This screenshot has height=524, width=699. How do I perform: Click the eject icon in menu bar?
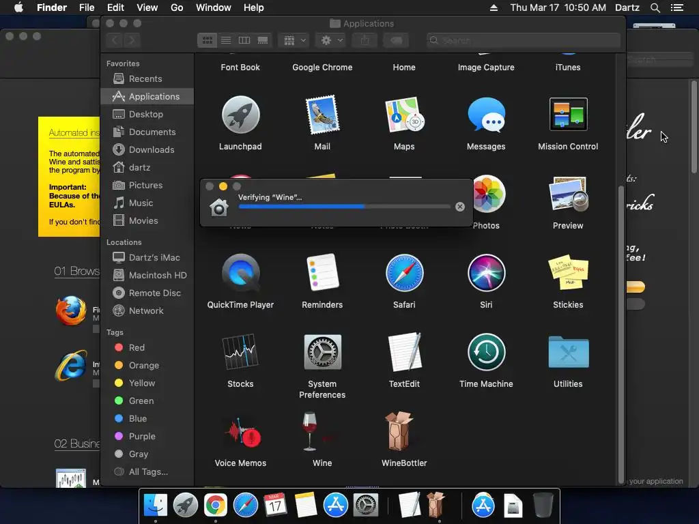click(x=494, y=8)
